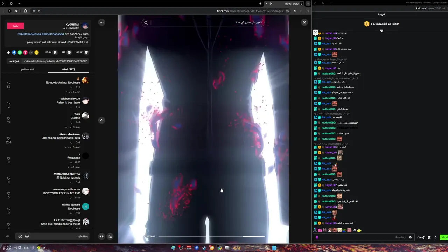Open the three-dots more options menu
This screenshot has height=252, width=448.
[101, 22]
